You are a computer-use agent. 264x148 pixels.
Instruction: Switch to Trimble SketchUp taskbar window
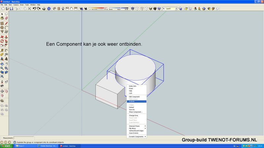point(48,146)
